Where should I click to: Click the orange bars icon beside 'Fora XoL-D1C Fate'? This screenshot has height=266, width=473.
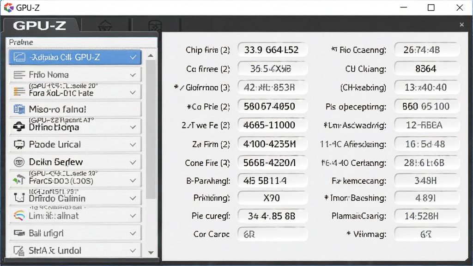pyautogui.click(x=19, y=92)
